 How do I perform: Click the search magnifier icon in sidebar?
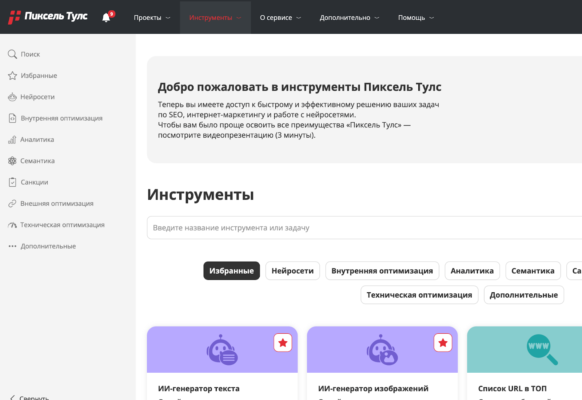coord(12,54)
